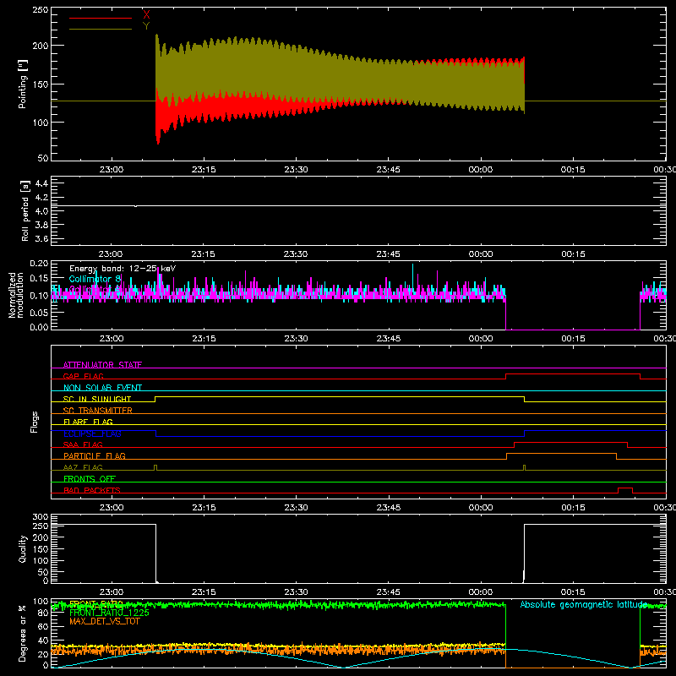Click the olive flag spike near 00:07
The image size is (676, 676).
tap(524, 467)
